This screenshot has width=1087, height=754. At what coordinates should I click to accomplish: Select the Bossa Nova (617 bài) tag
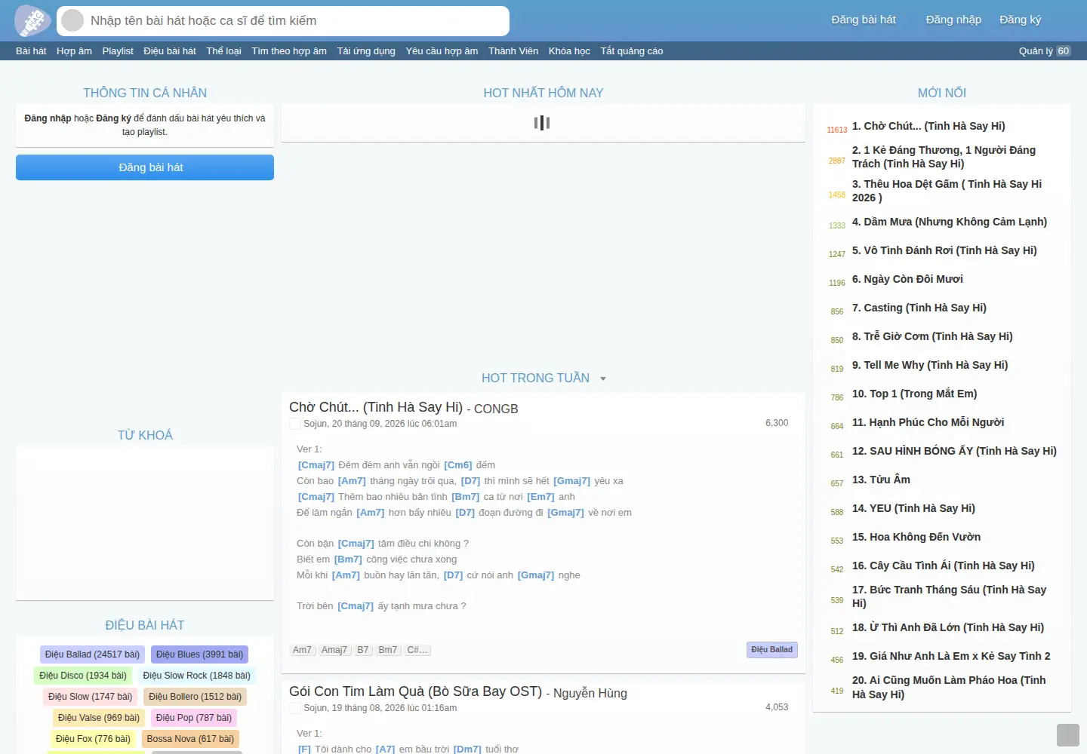(x=190, y=739)
